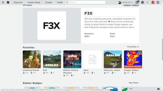The width and height of the screenshot is (163, 91).
Task: Click the thumbs-up icon under Molecule viewer
Action: click(105, 73)
